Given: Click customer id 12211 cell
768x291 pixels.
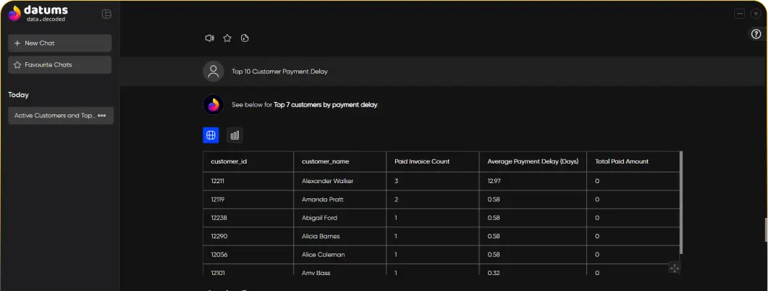Looking at the screenshot, I should pos(248,181).
